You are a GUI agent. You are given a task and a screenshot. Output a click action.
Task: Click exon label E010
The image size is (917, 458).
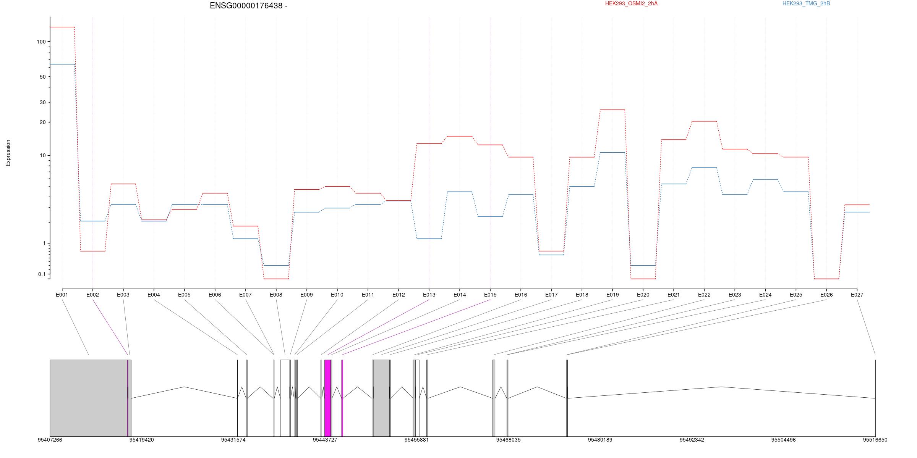tap(337, 295)
